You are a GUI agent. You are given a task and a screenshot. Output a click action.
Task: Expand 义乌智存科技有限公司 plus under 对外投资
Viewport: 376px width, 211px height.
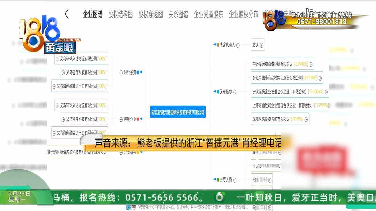tap(63, 73)
